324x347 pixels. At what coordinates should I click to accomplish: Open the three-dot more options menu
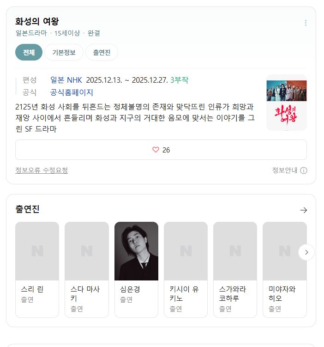tap(306, 23)
